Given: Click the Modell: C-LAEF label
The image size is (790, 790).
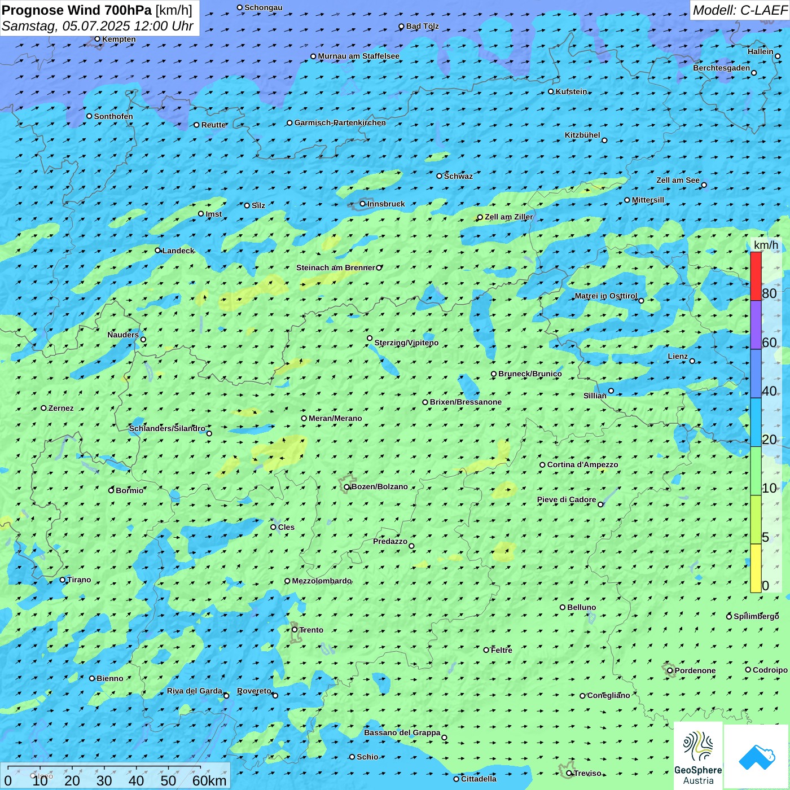Looking at the screenshot, I should point(739,10).
